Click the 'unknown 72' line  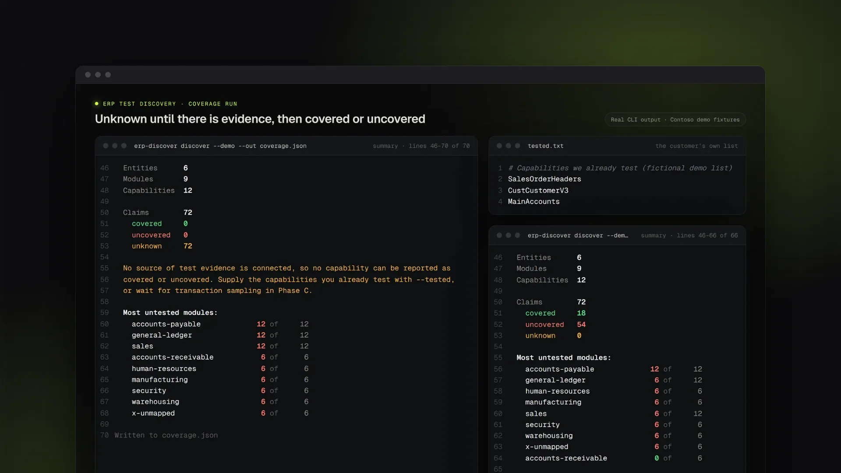(162, 246)
